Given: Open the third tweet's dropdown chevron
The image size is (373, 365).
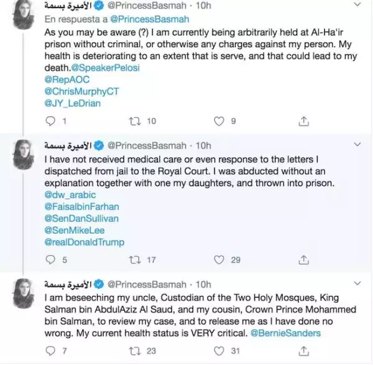Looking at the screenshot, I should [356, 284].
